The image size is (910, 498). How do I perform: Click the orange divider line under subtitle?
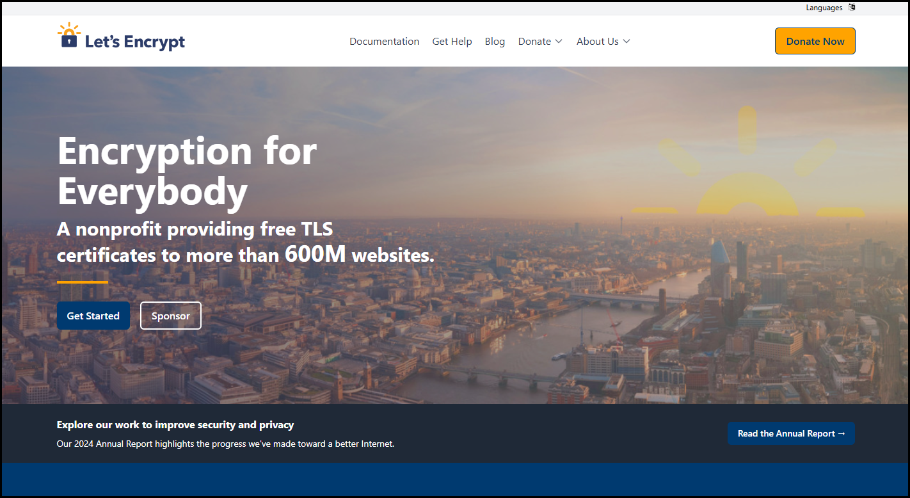click(83, 282)
